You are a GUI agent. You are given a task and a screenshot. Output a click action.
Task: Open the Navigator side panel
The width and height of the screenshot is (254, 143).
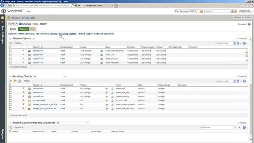click(x=2, y=134)
